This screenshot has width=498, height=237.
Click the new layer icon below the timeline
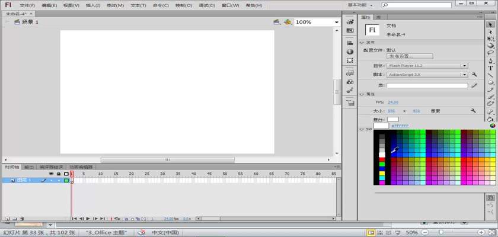click(x=7, y=219)
